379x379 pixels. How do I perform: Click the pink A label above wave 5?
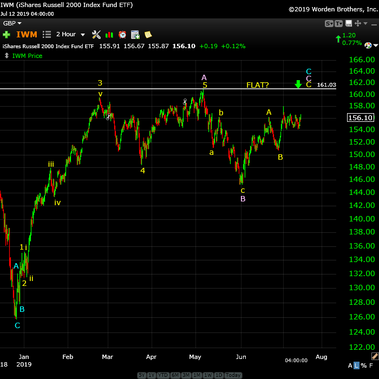[204, 77]
